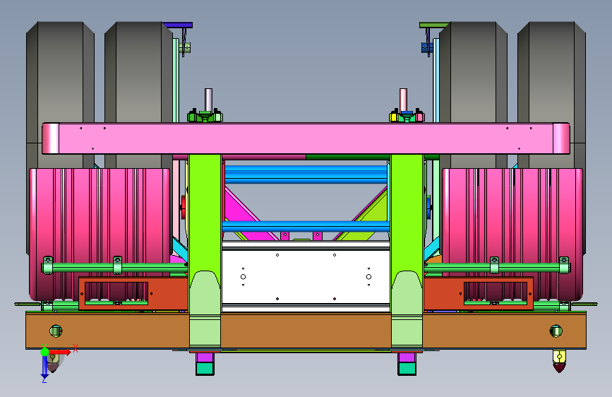Pick the gray upright pin above left post
Image resolution: width=612 pixels, height=397 pixels.
click(x=208, y=100)
